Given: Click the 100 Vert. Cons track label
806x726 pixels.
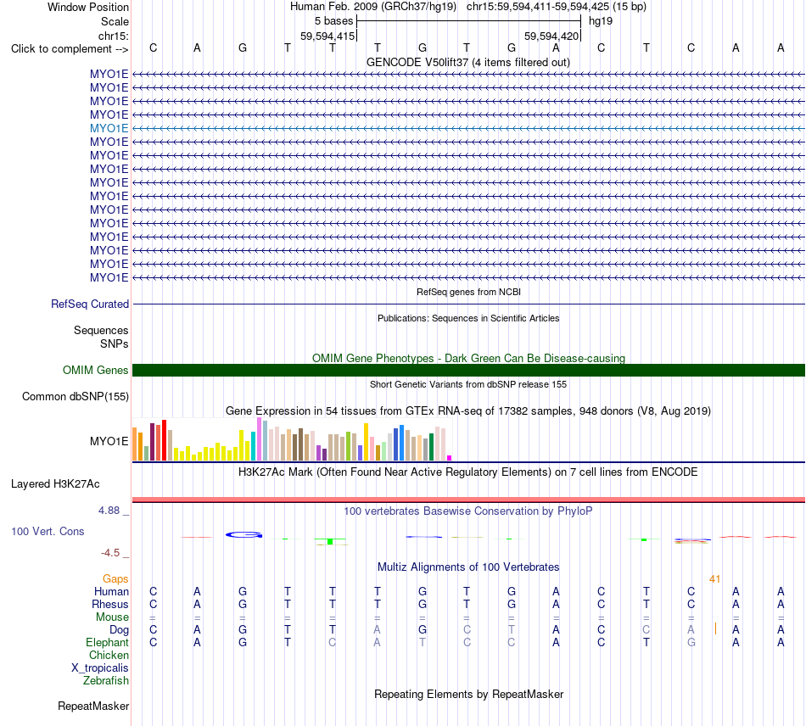Looking at the screenshot, I should (48, 531).
